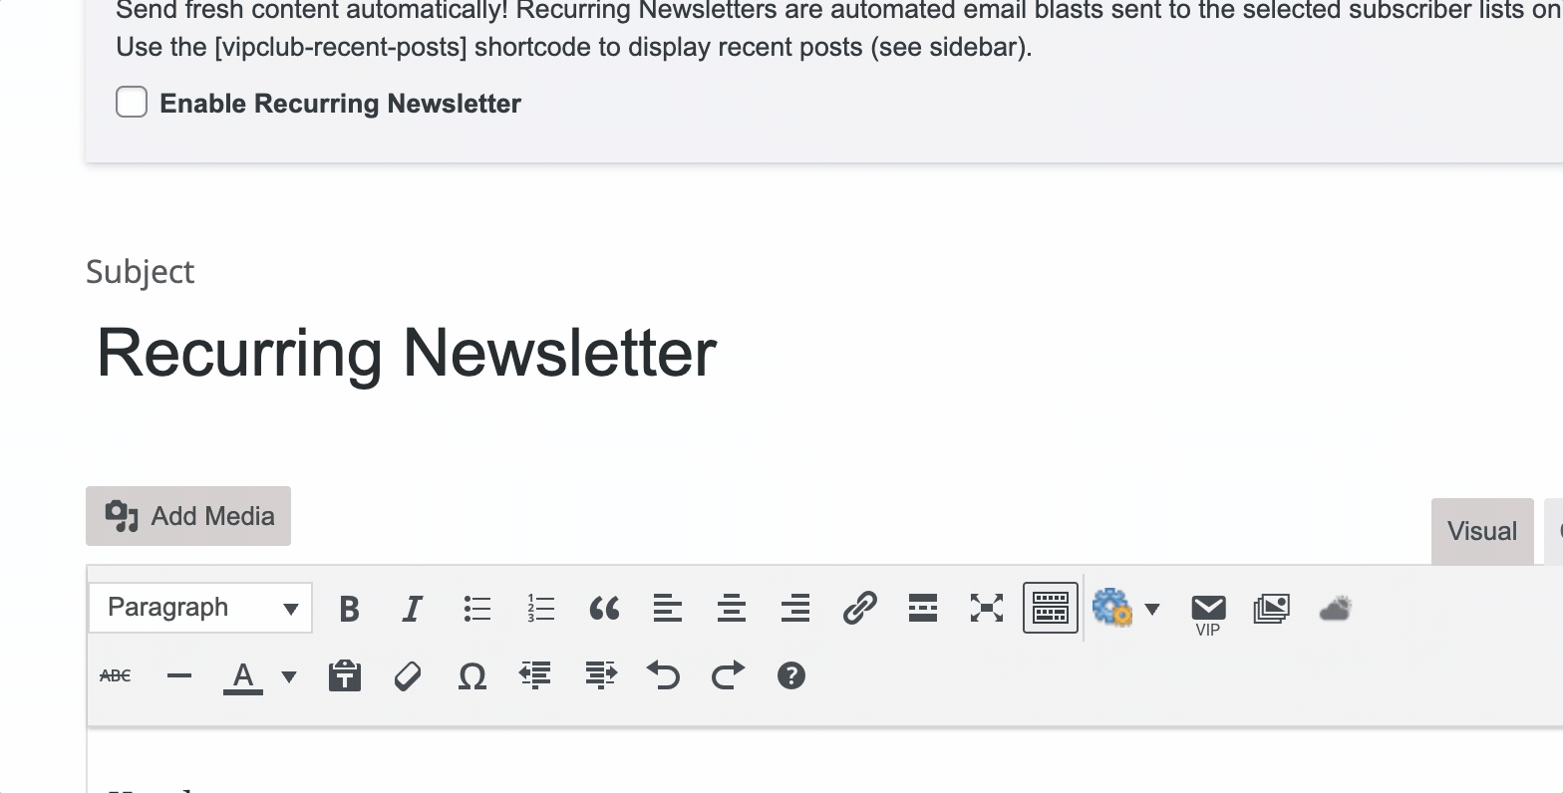Click the insert link icon
This screenshot has width=1563, height=793.
(859, 608)
